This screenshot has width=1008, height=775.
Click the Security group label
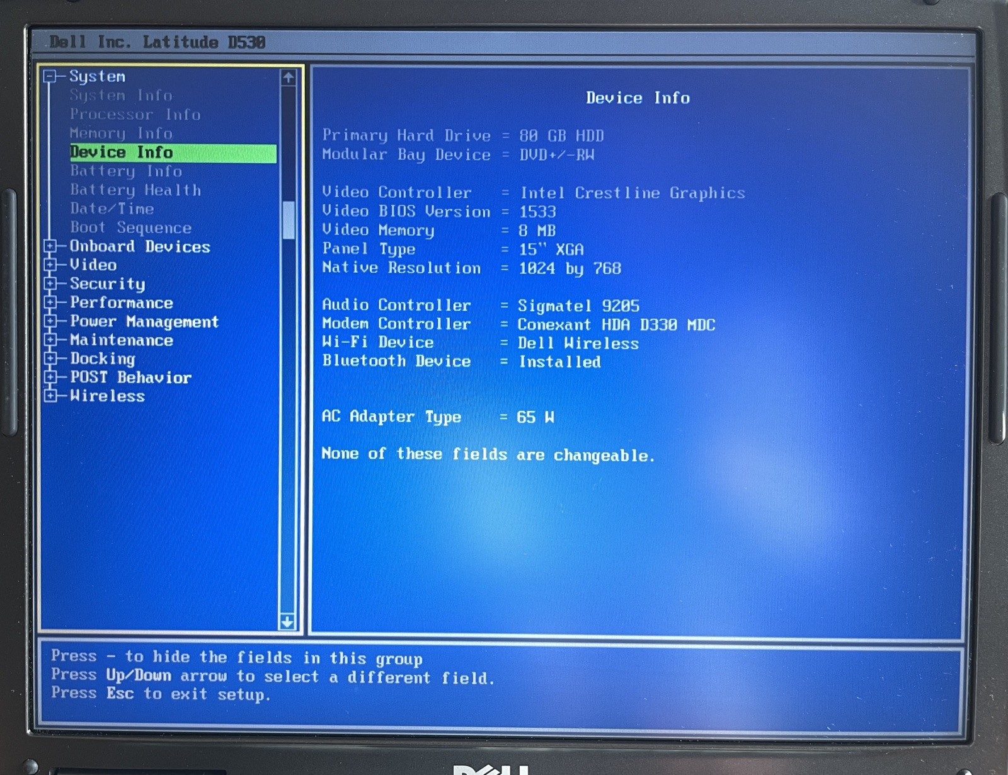(107, 284)
